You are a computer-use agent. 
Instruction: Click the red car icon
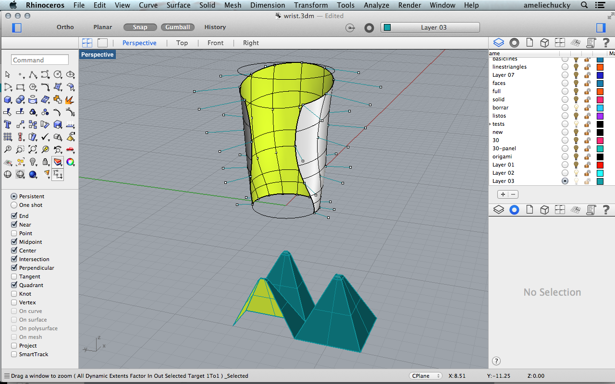pos(70,150)
